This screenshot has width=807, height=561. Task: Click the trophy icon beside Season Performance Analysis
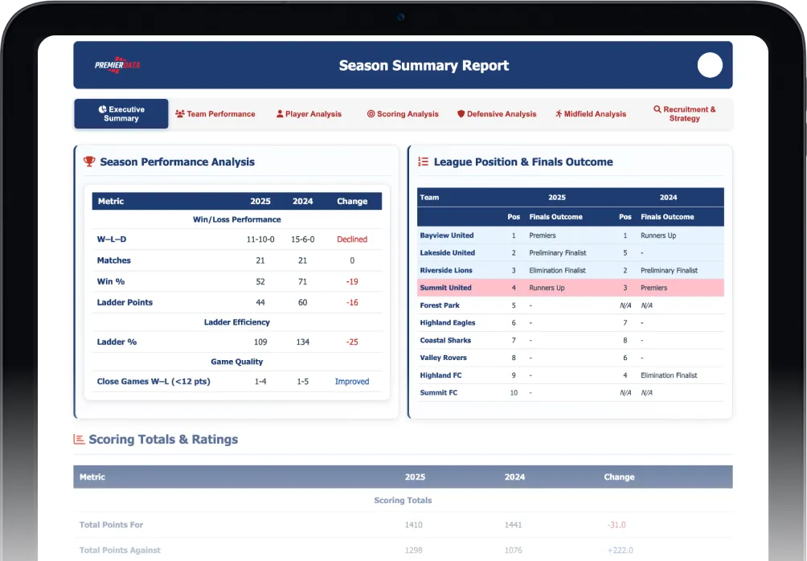click(x=89, y=162)
